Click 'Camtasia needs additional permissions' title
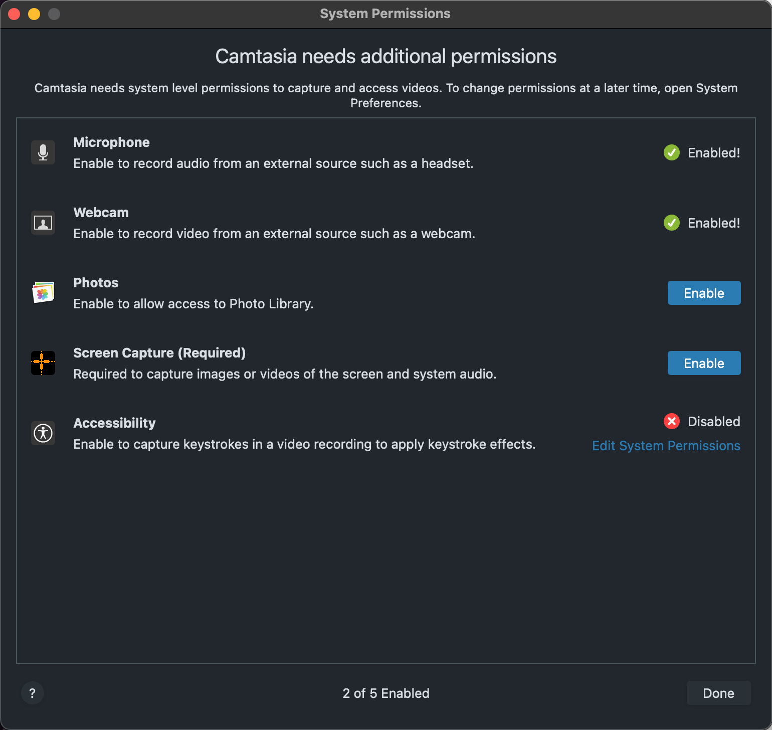 (386, 56)
